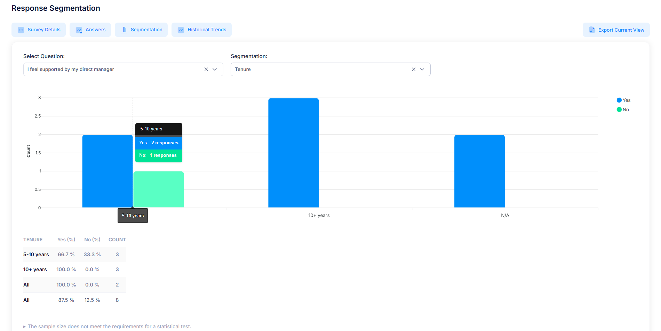
Task: Sort table by TENURE column header
Action: click(x=33, y=240)
